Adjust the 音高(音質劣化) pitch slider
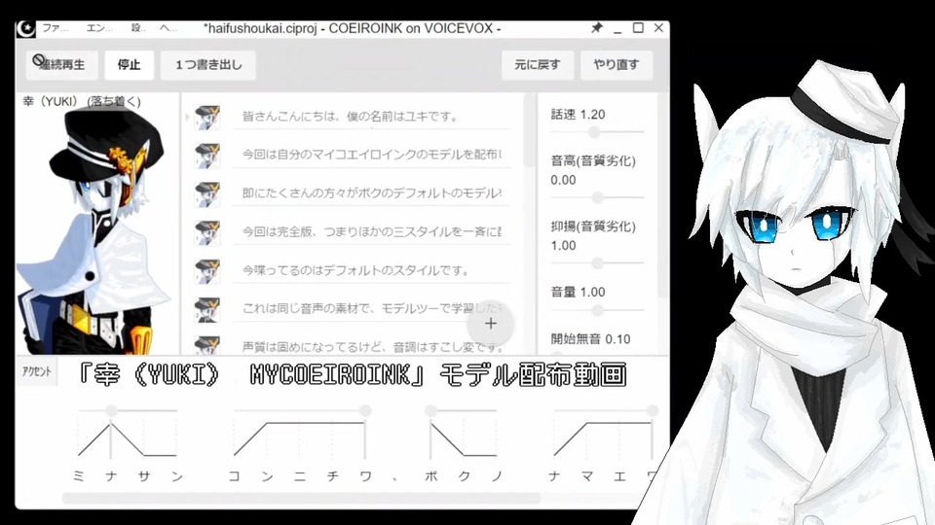935x525 pixels. click(597, 197)
